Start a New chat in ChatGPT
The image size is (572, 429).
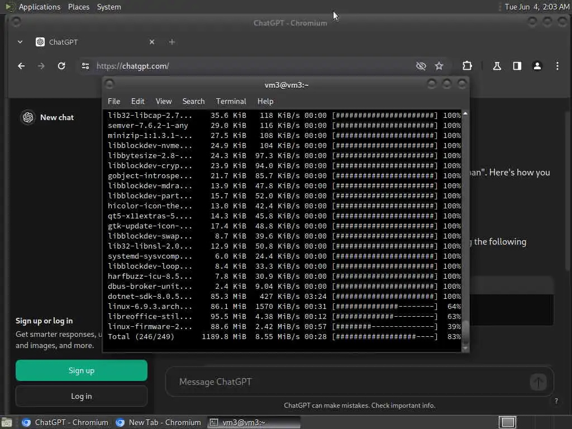57,117
